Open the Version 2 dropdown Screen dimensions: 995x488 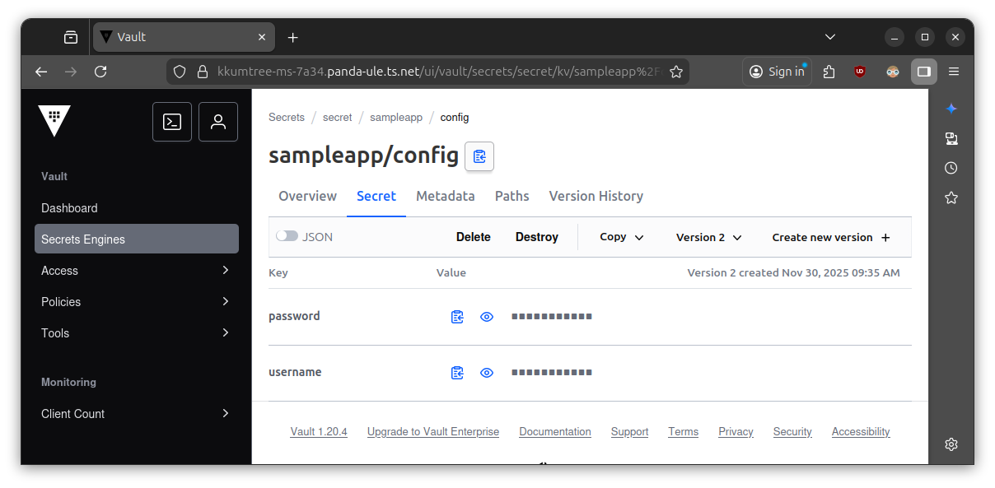click(709, 237)
